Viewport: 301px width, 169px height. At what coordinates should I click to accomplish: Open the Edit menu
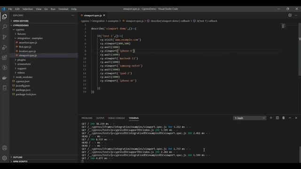coord(17,9)
